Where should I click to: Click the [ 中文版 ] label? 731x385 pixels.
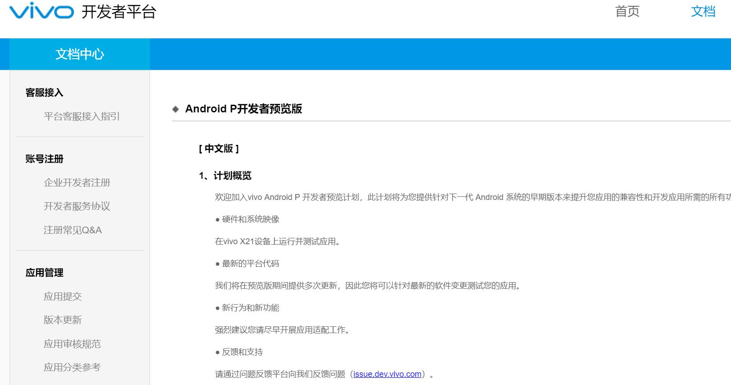(219, 148)
